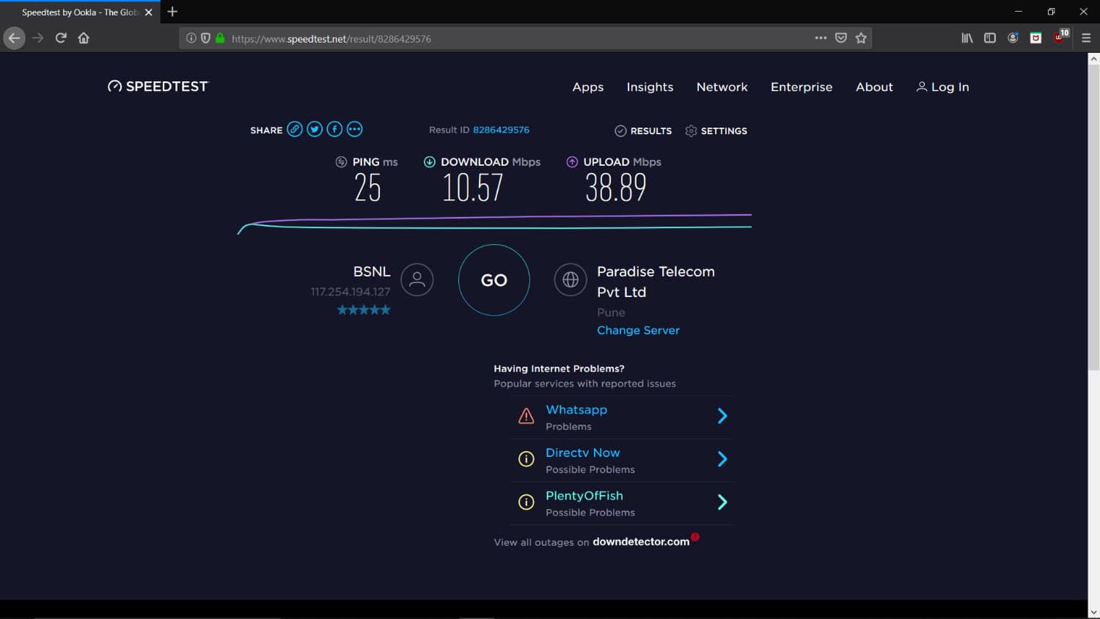Open more share options icon
Viewport: 1100px width, 619px height.
pos(354,129)
